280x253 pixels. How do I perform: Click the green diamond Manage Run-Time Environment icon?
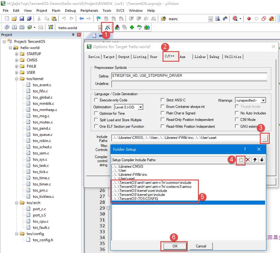click(x=132, y=27)
